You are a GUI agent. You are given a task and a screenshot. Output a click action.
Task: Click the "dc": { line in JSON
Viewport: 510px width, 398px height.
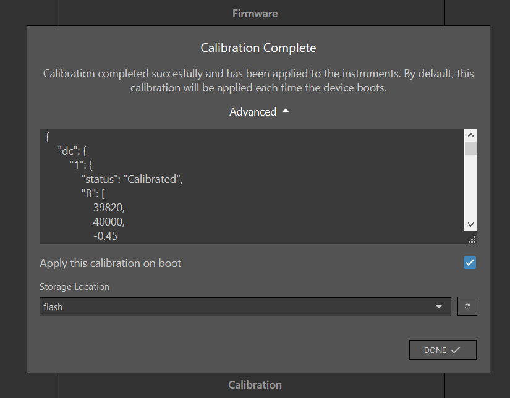coord(72,151)
